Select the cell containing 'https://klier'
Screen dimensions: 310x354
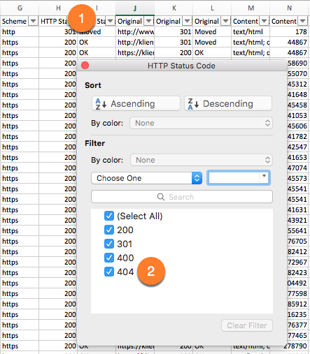coord(135,52)
